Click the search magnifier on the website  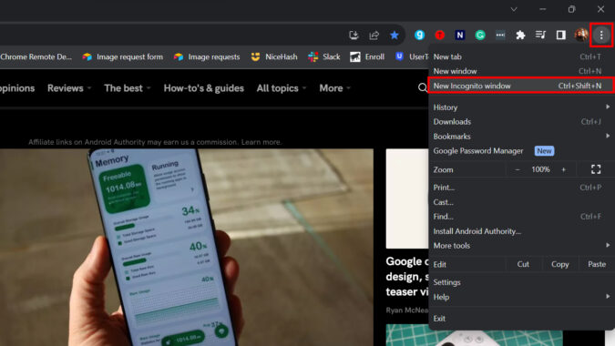pyautogui.click(x=423, y=87)
